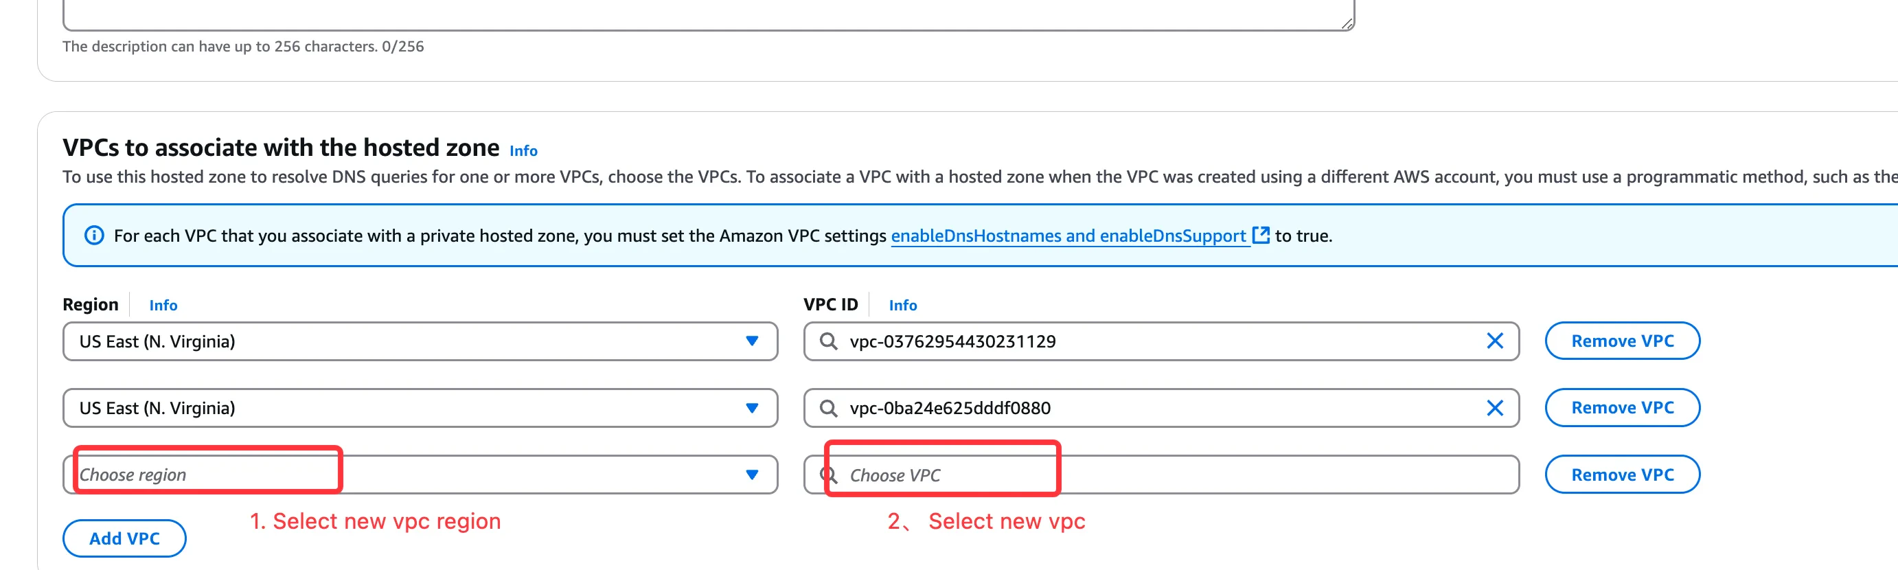Click external link icon after enableDnsSupport
The height and width of the screenshot is (570, 1898).
pyautogui.click(x=1261, y=236)
